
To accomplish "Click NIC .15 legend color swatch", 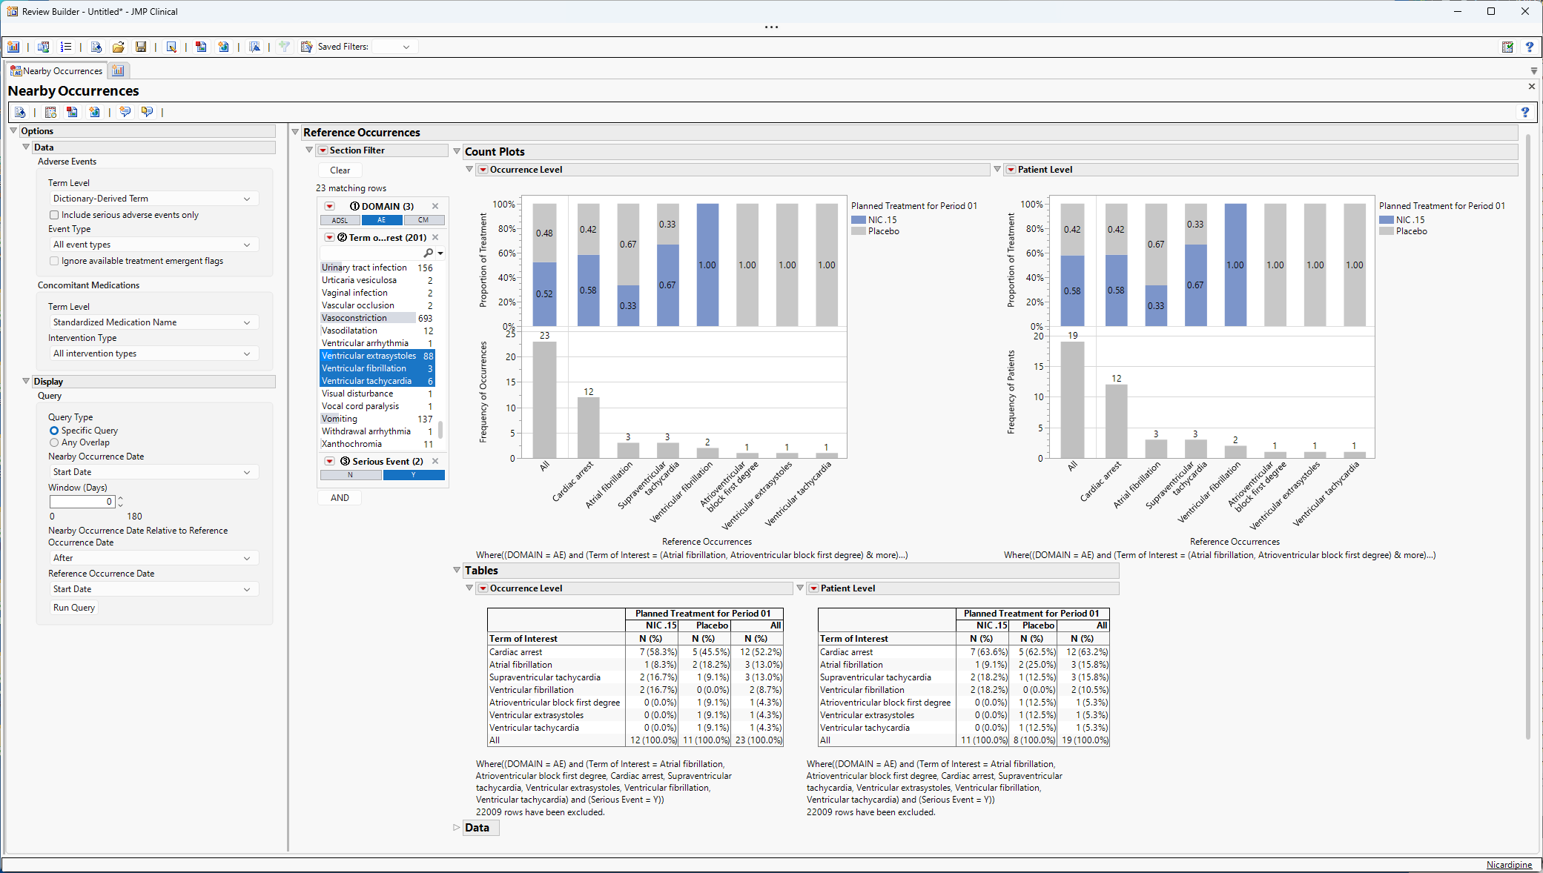I will tap(859, 220).
